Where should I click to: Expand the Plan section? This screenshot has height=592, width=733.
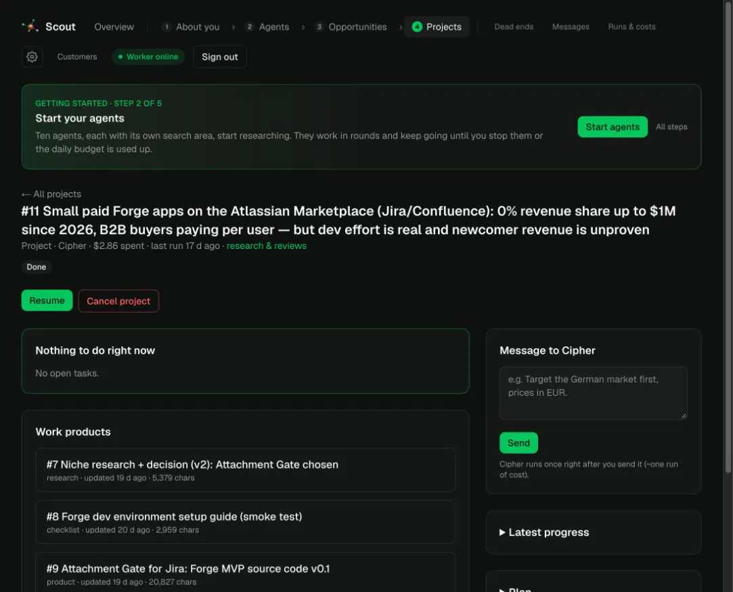515,590
